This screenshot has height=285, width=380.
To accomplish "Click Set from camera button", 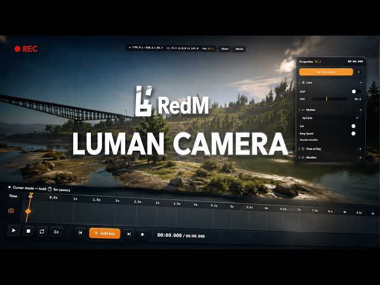I will pos(326,72).
